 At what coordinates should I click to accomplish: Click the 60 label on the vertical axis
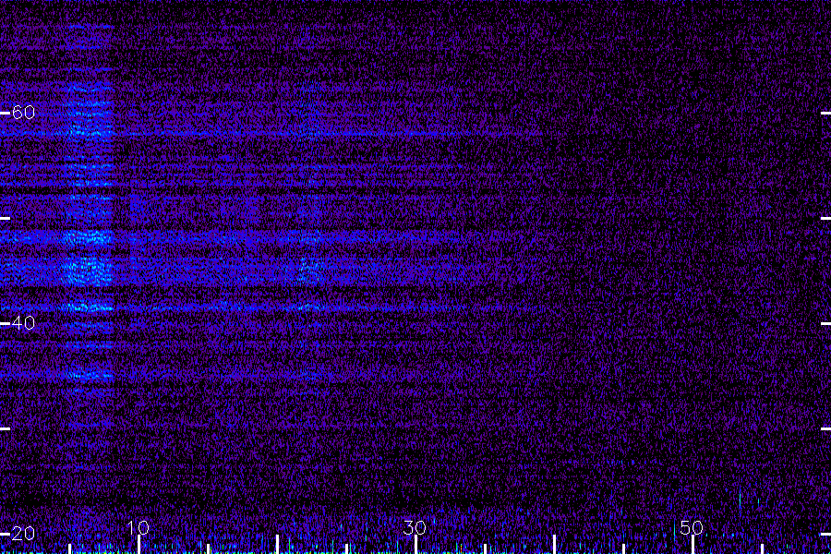23,113
